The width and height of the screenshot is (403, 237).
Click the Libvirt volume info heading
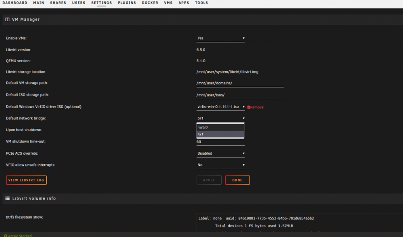(34, 198)
